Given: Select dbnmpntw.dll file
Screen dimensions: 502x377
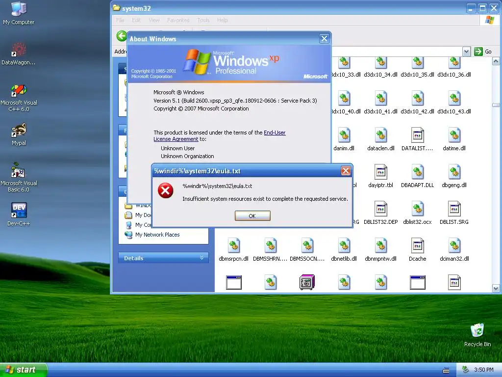Looking at the screenshot, I should tap(380, 250).
